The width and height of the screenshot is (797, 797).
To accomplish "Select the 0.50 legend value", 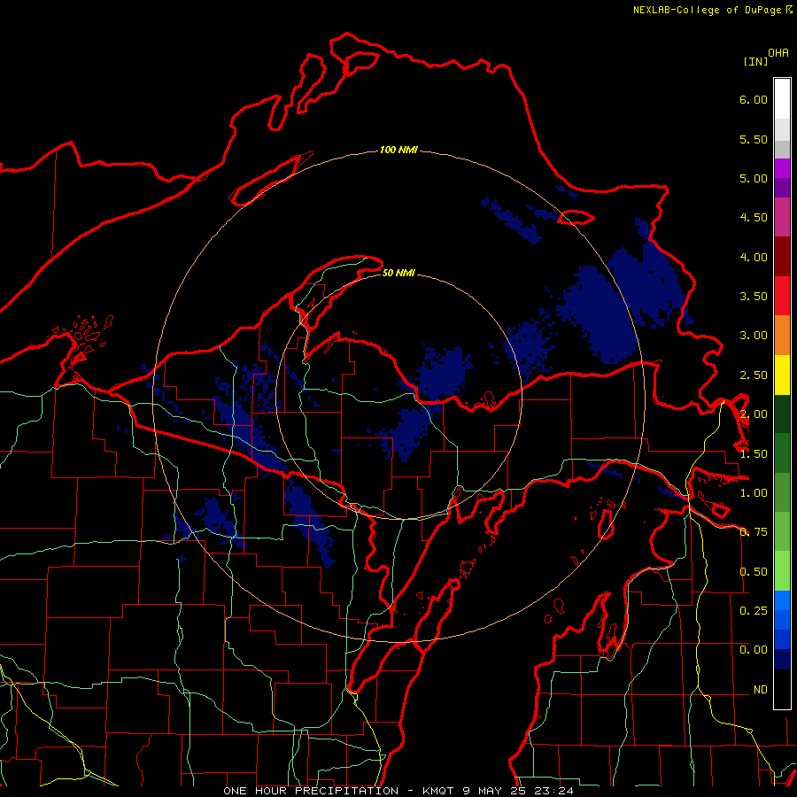I will pyautogui.click(x=754, y=572).
